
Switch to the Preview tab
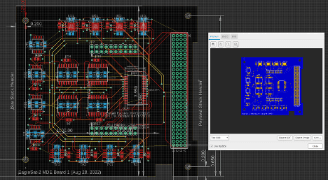(215, 36)
